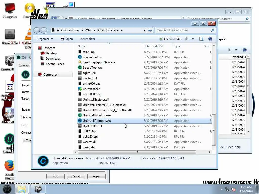The width and height of the screenshot is (259, 194).
Task: Refresh the IObit Uninstaller folder view
Action: (150, 30)
